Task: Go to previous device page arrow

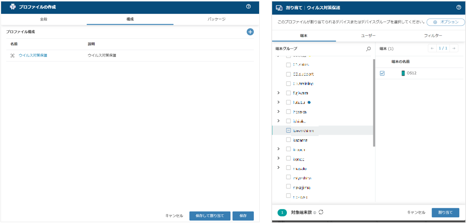Action: pyautogui.click(x=432, y=48)
